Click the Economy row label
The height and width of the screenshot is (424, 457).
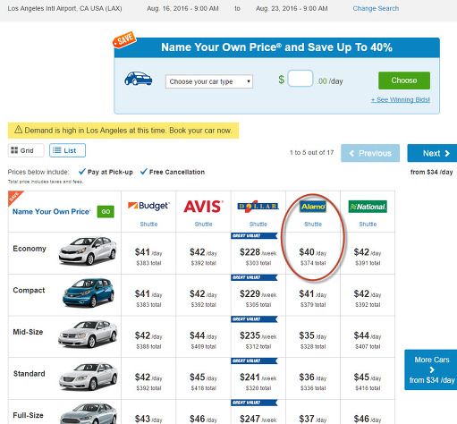[30, 249]
